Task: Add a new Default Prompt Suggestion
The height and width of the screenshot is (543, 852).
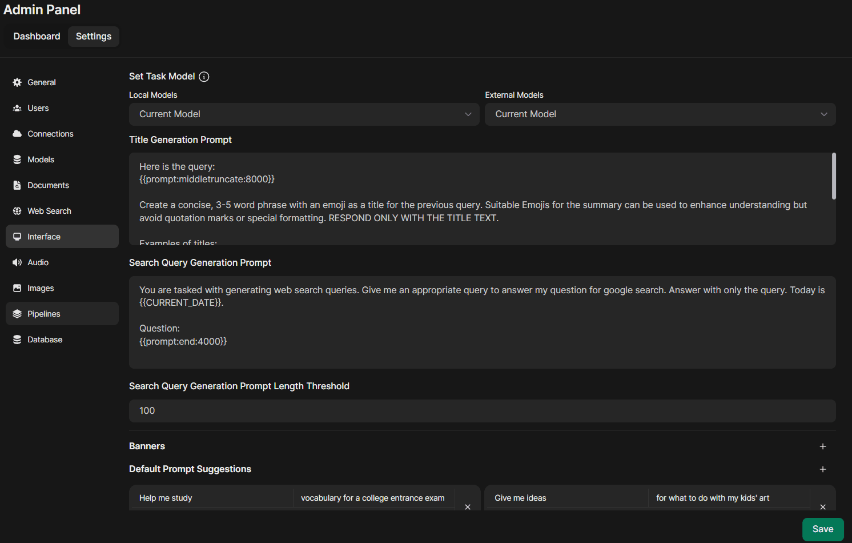Action: pos(823,469)
